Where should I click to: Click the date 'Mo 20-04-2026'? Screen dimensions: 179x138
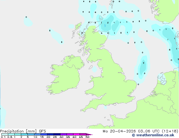[x=119, y=131]
